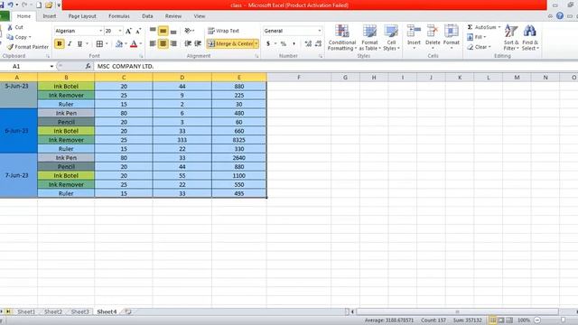Screen dimensions: 578x325
Task: Switch to the Formulas tab
Action: 119,16
